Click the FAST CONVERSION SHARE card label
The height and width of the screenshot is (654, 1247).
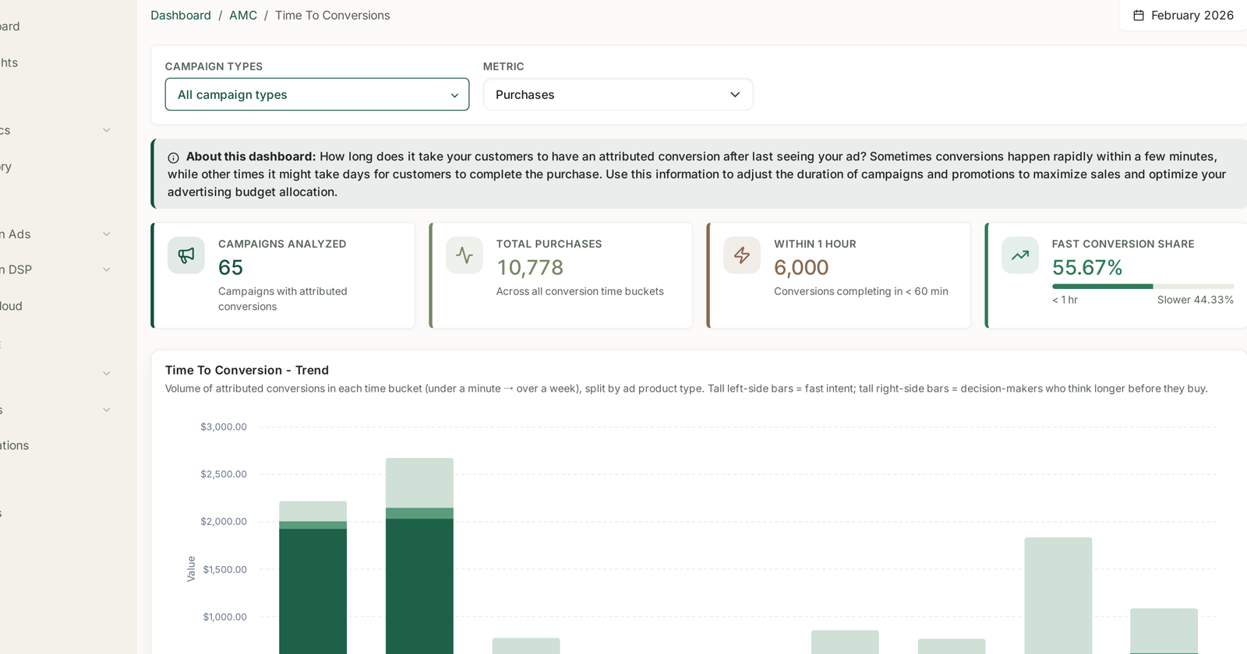click(1123, 244)
